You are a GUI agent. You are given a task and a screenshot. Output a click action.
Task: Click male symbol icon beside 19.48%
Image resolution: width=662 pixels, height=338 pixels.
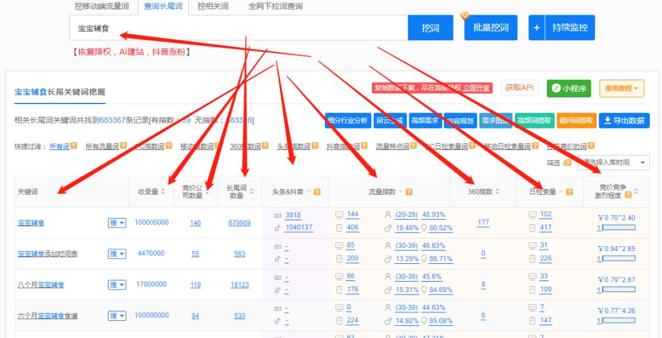tap(388, 228)
